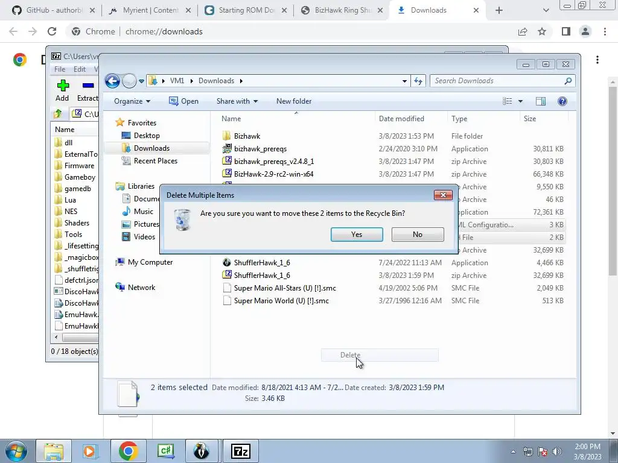Cancel deletion with the No button
Viewport: 618px width, 463px height.
(x=418, y=235)
